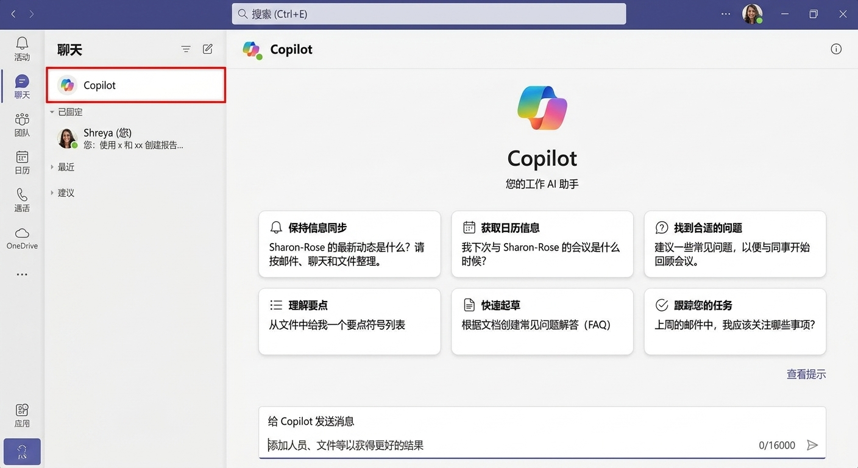
Task: Choose the 获取日历信息 prompt card
Action: pos(542,244)
